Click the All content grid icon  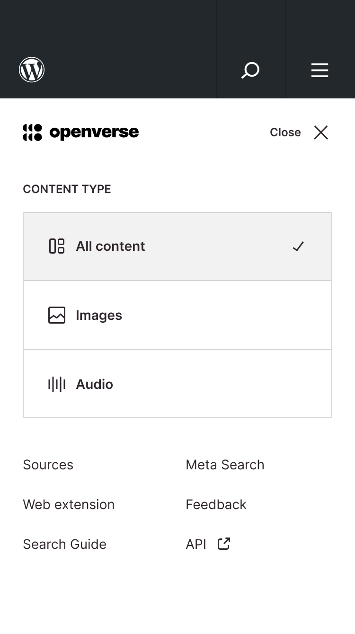point(56,246)
